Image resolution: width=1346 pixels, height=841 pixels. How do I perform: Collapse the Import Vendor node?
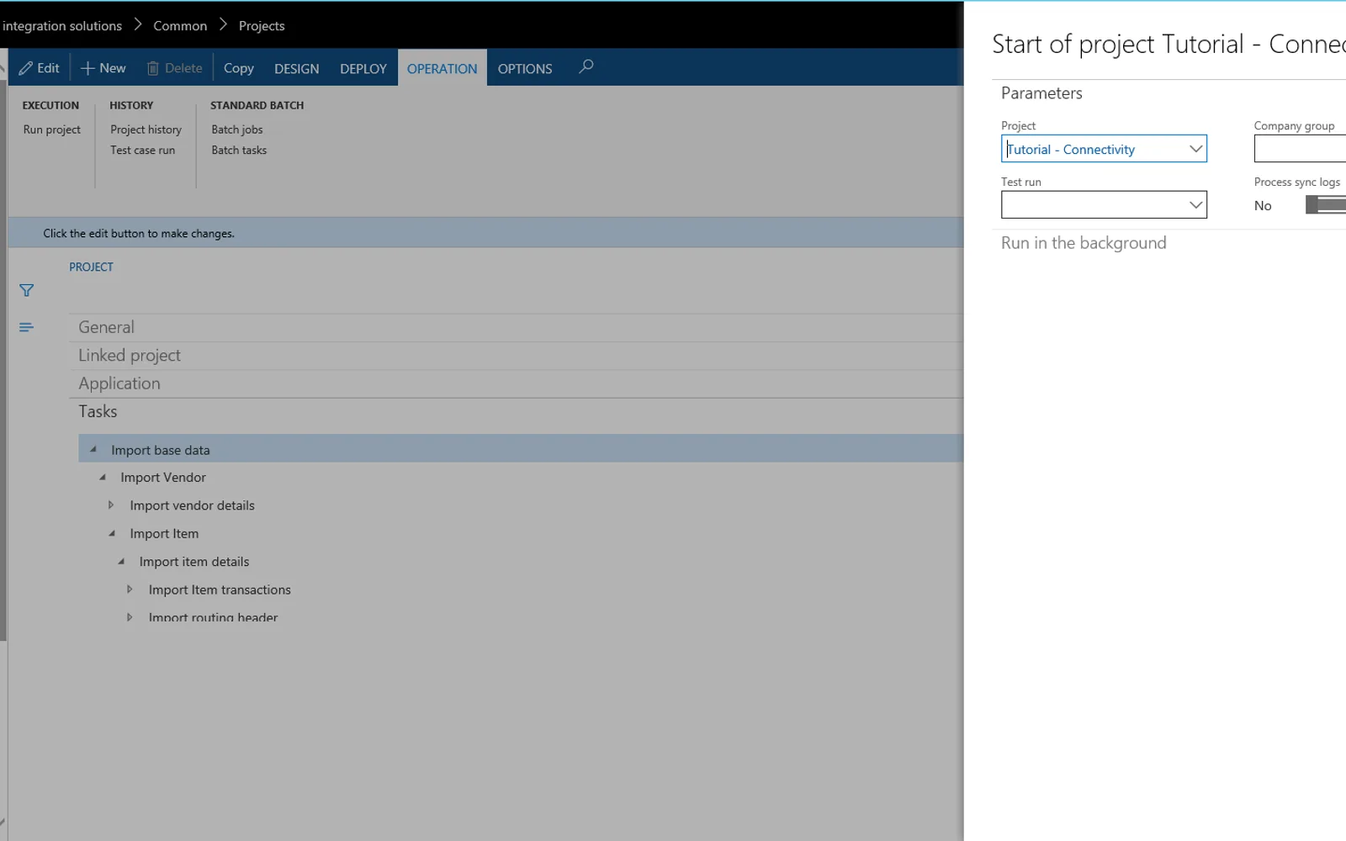tap(103, 477)
